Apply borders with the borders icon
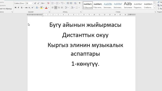 tap(77, 8)
